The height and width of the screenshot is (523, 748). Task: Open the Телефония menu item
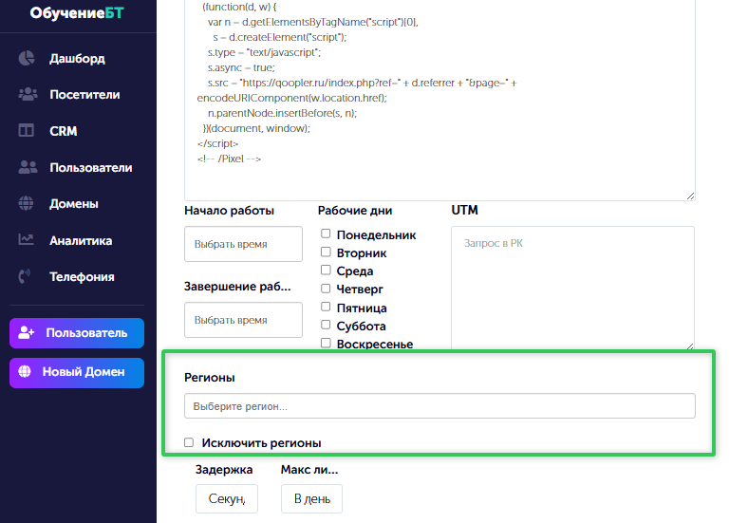point(82,277)
